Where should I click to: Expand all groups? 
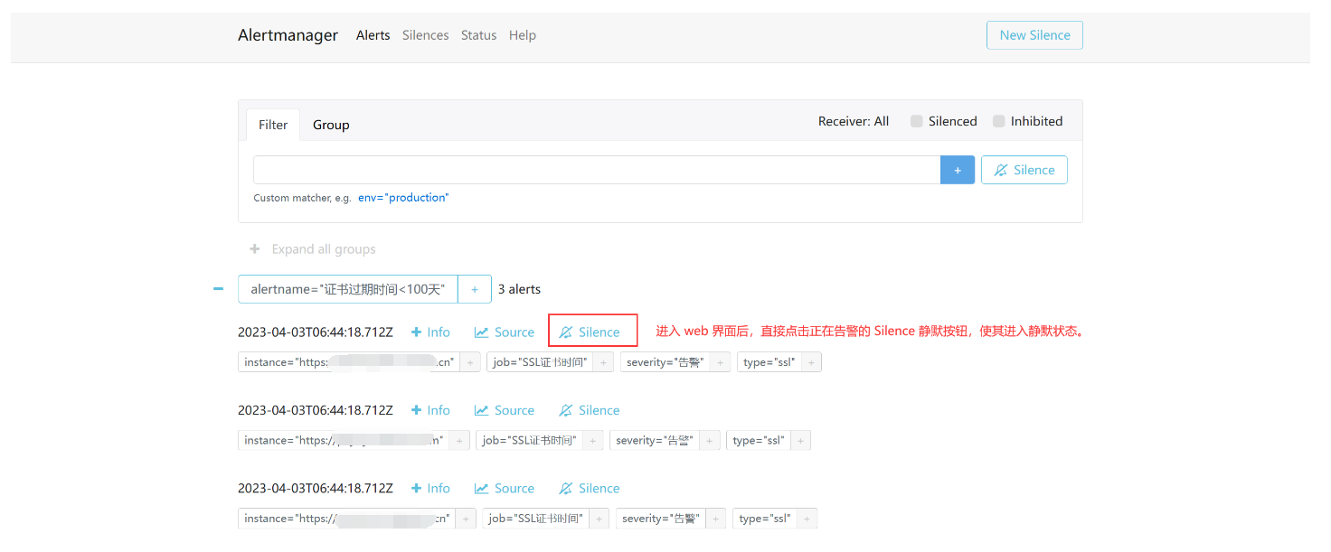pos(312,249)
